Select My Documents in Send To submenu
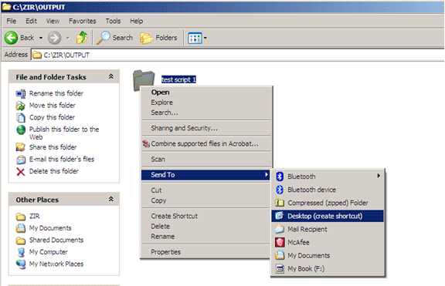 (328, 256)
